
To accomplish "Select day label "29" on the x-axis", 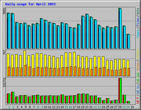I will (x=124, y=107).
